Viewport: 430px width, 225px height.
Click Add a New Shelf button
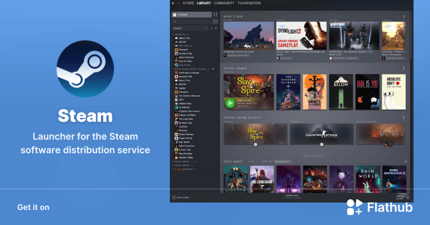(315, 155)
